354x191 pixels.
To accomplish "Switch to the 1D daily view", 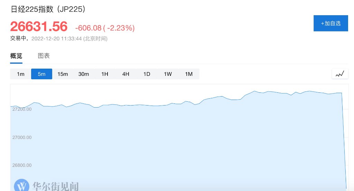I will [x=147, y=74].
